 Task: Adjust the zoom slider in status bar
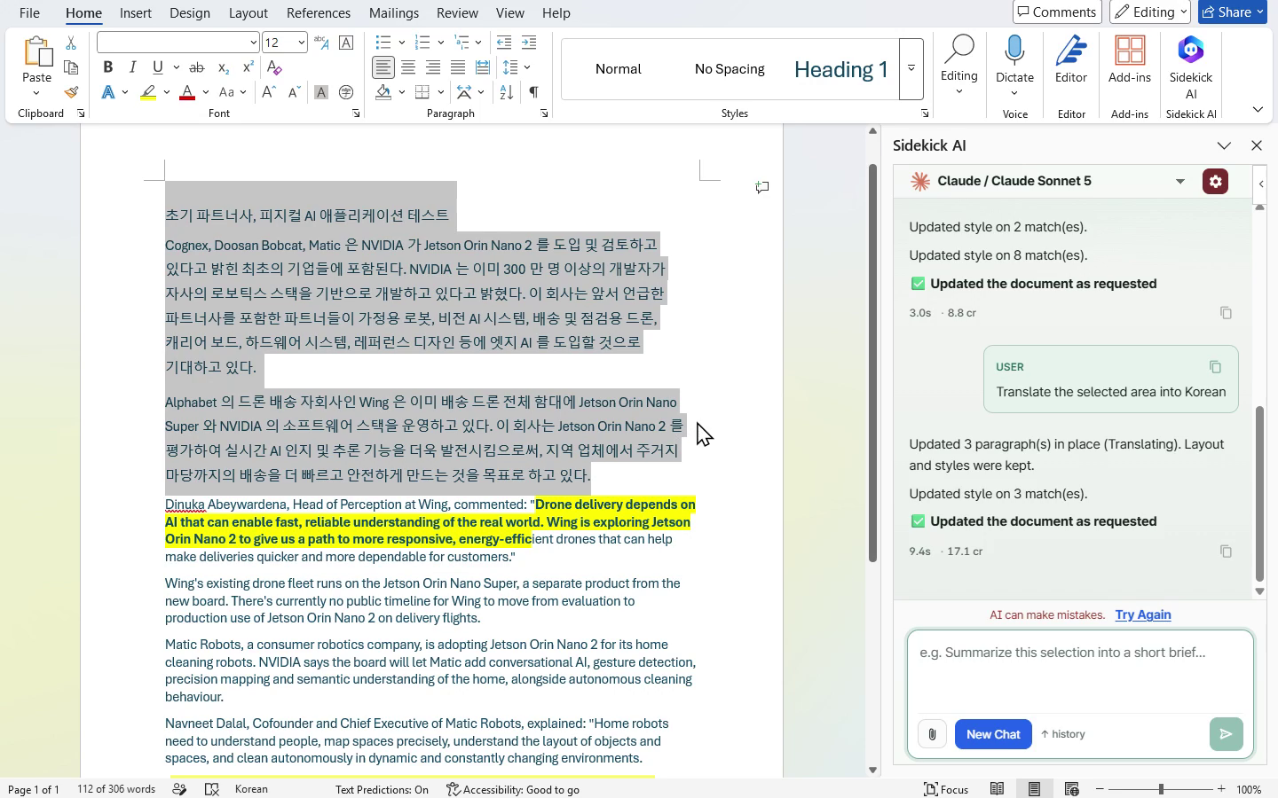[1161, 789]
